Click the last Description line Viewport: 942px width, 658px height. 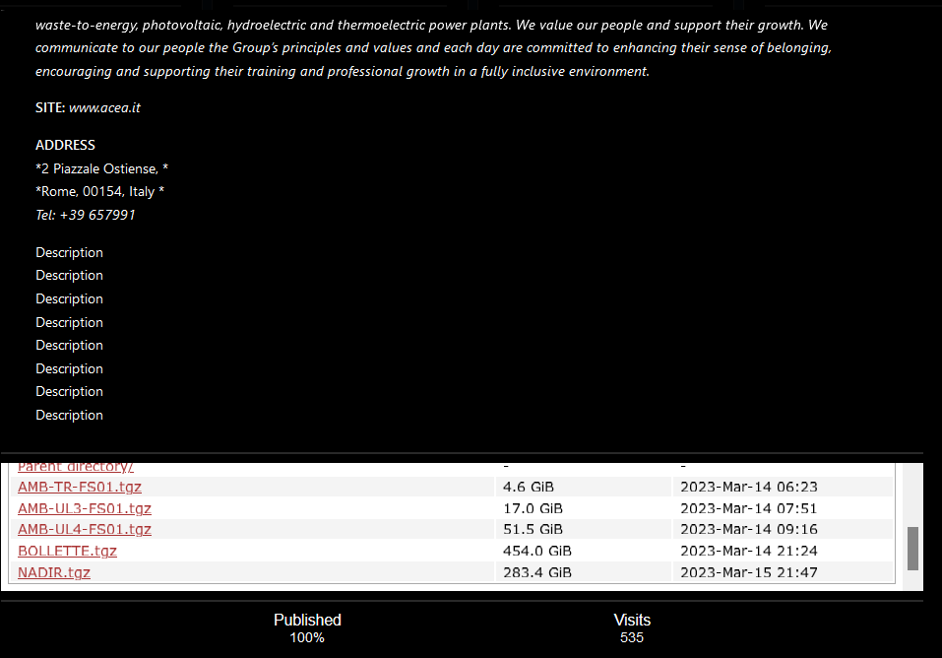pyautogui.click(x=69, y=415)
